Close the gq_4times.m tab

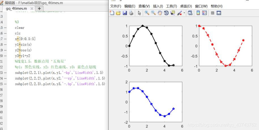pos(32,8)
